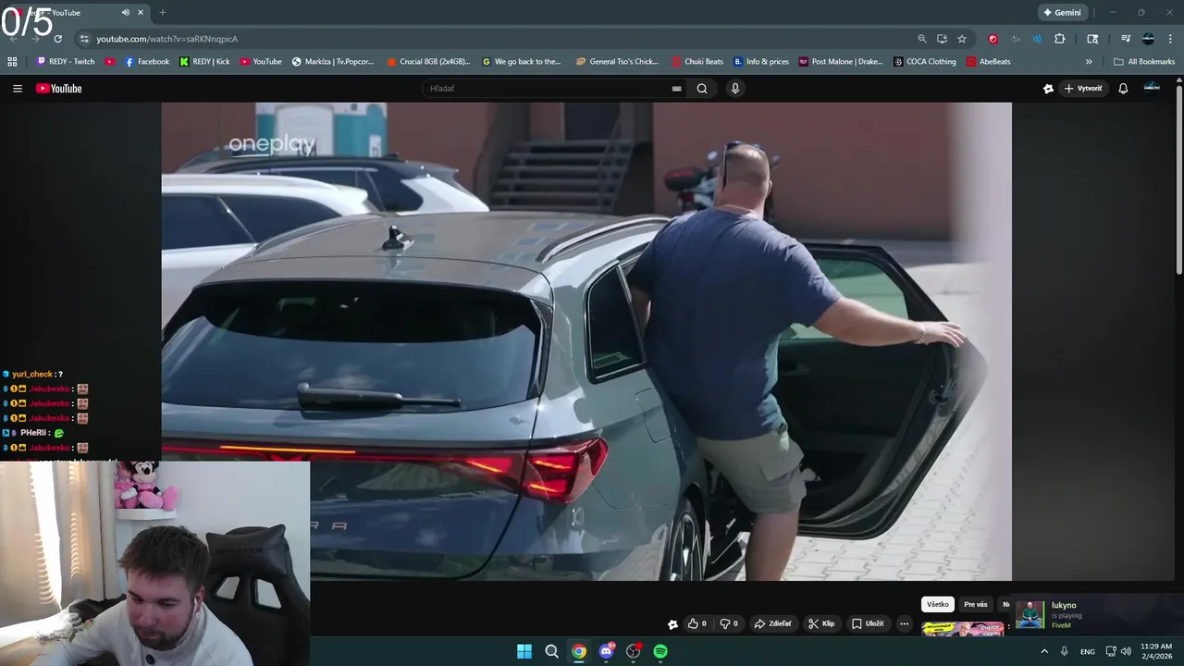
Task: Switch to Discord from the taskbar
Action: coord(606,651)
